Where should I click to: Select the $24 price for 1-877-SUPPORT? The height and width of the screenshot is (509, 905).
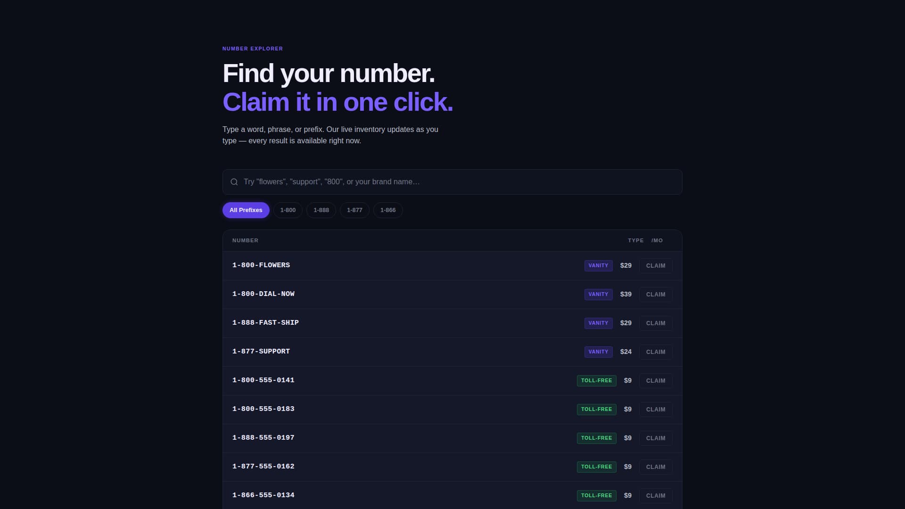(626, 352)
